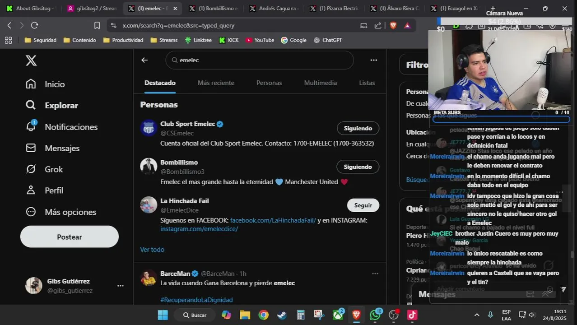Open Linktree bookmark
Screen dimensions: 577x325
coord(198,40)
